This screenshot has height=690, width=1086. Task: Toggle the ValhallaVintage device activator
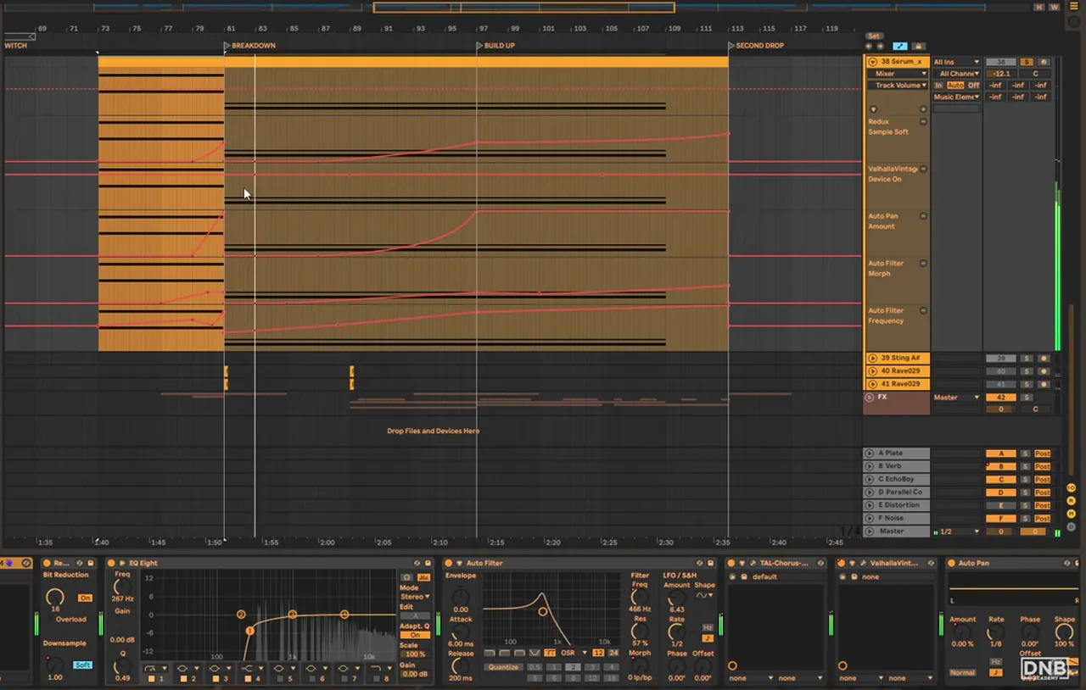click(841, 563)
